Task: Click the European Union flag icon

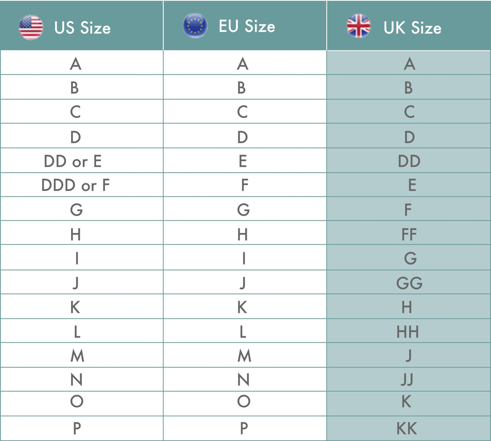Action: (x=195, y=26)
